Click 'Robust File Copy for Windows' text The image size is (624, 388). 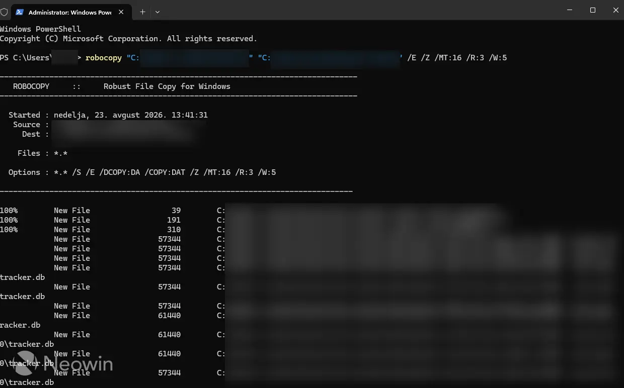(167, 86)
